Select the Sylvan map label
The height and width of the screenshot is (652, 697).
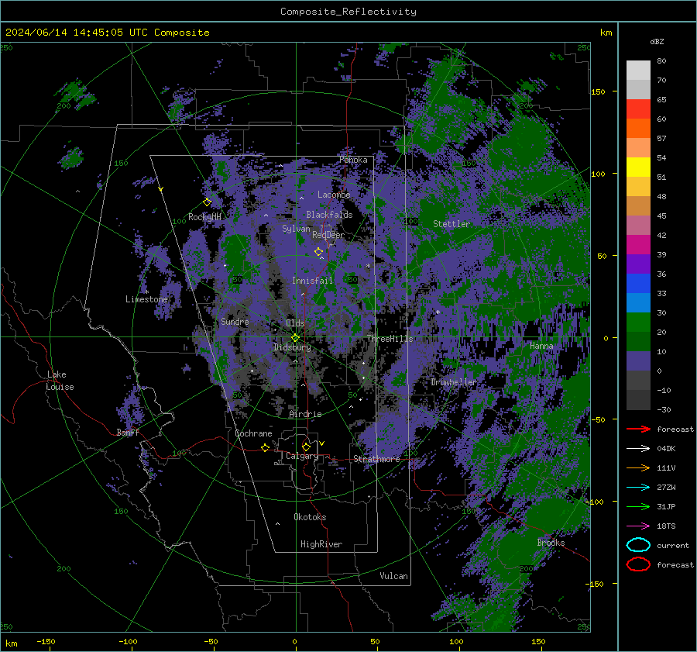click(296, 229)
